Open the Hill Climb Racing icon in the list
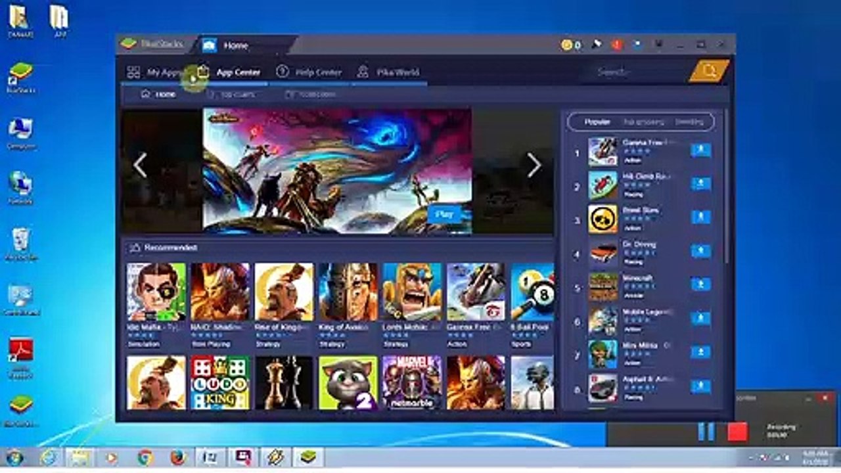 (x=602, y=185)
